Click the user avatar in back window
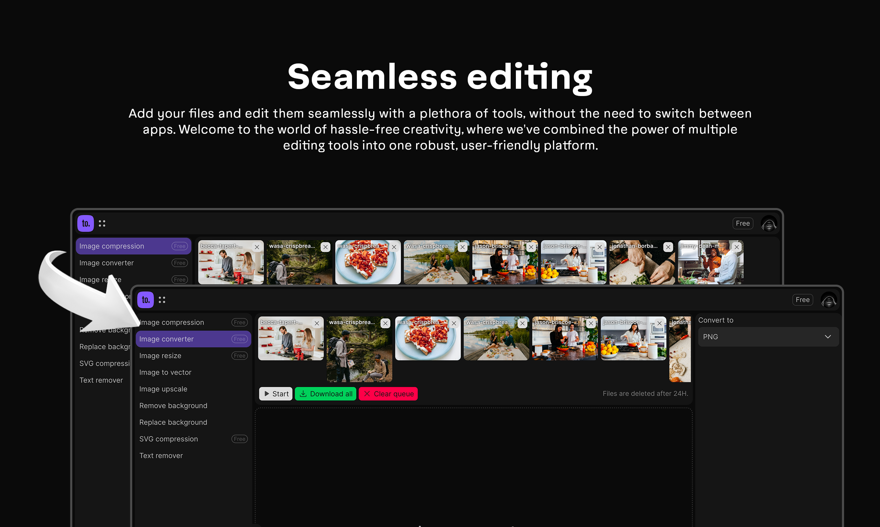This screenshot has width=880, height=527. tap(768, 224)
